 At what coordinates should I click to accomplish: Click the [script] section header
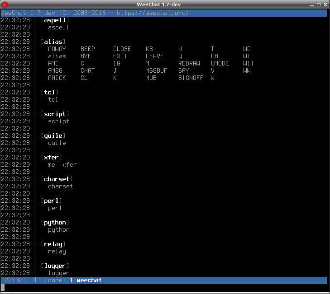click(55, 114)
